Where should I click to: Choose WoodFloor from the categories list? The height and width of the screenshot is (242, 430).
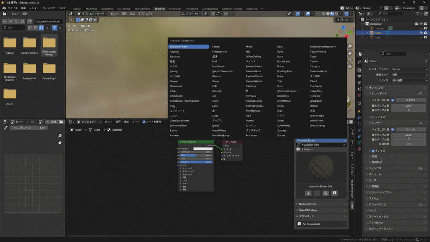[317, 120]
